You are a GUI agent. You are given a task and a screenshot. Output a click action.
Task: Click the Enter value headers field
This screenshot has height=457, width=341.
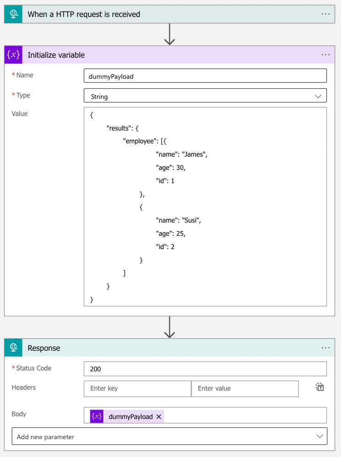245,388
